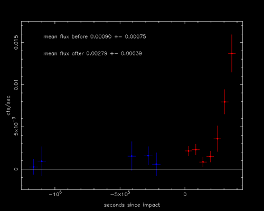
Task: Click the 0.01 y-axis tick label
Action: tap(16, 85)
